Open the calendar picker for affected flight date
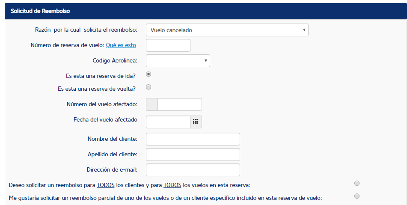 tap(196, 122)
